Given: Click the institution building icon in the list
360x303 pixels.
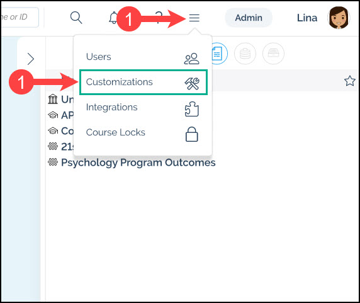Looking at the screenshot, I should [x=53, y=99].
